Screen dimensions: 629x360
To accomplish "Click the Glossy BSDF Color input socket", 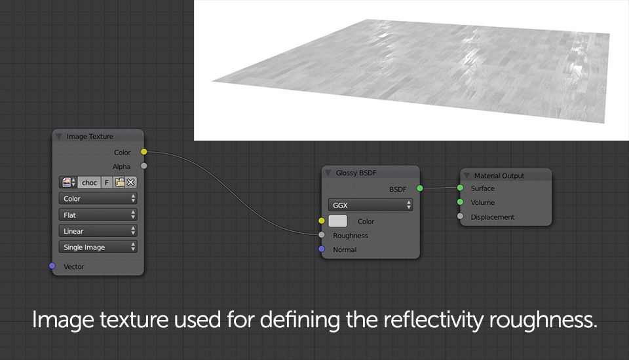I will coord(321,221).
